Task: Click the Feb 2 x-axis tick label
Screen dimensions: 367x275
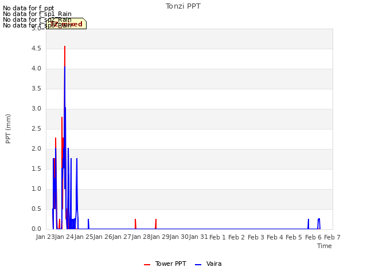Action: (x=236, y=237)
